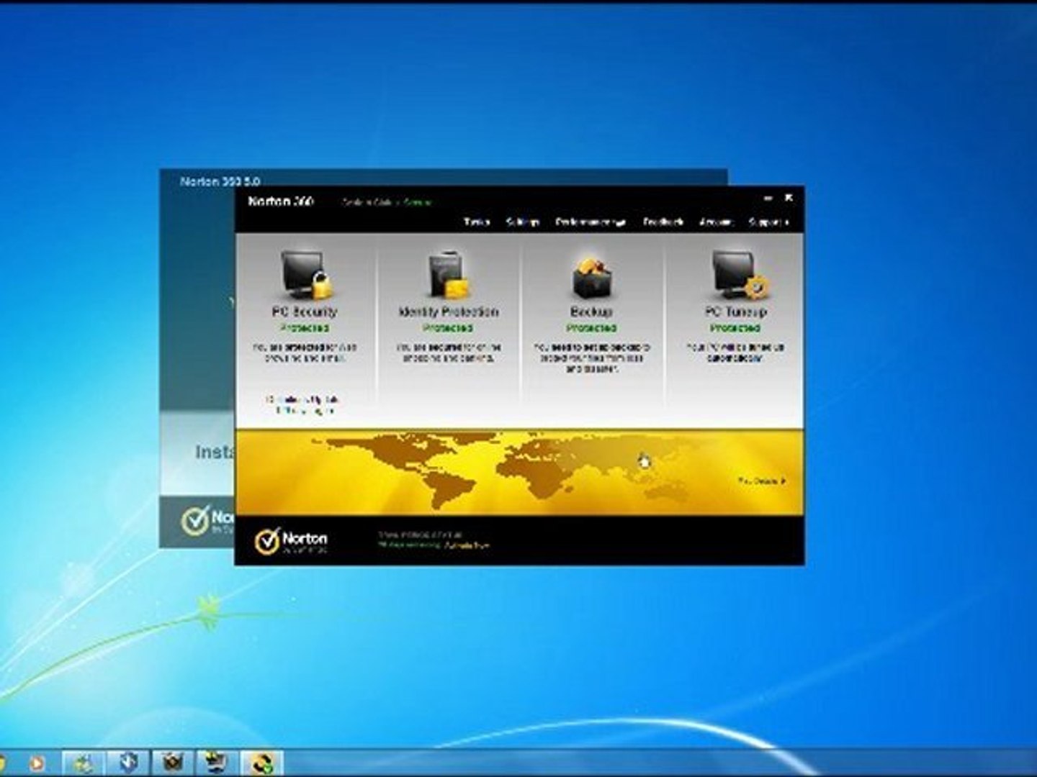Viewport: 1037px width, 777px height.
Task: Select the PC Security heading
Action: 305,312
